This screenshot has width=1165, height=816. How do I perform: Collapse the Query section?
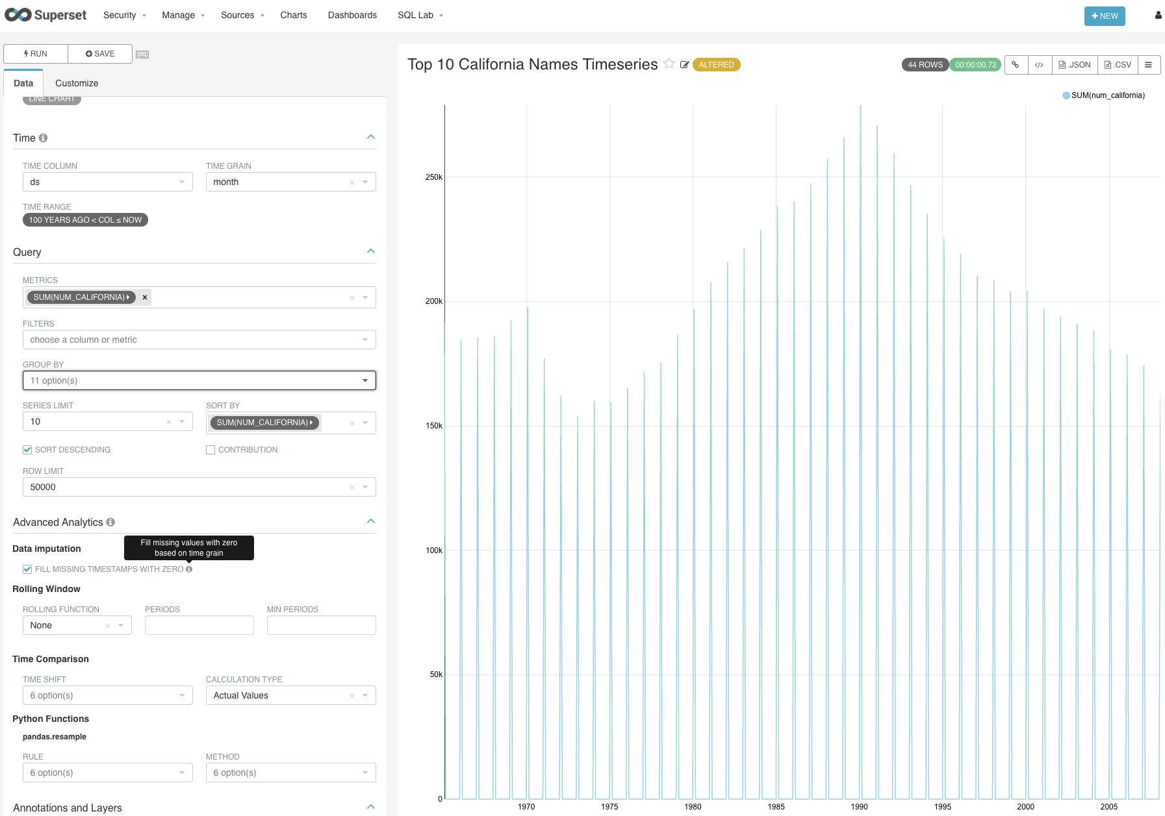click(371, 251)
